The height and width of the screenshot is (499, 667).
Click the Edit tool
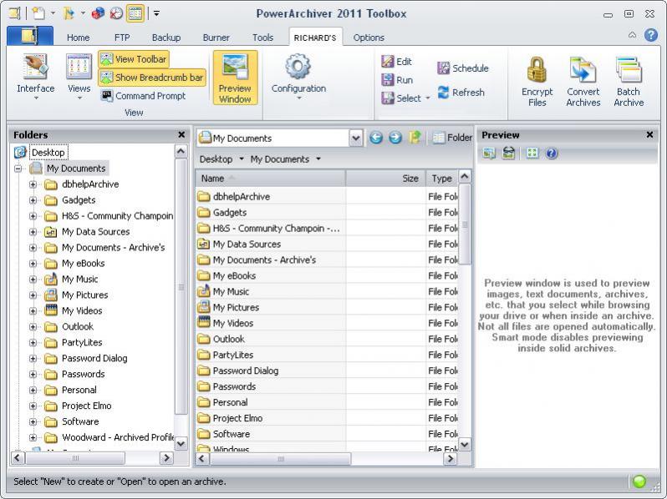tap(396, 62)
